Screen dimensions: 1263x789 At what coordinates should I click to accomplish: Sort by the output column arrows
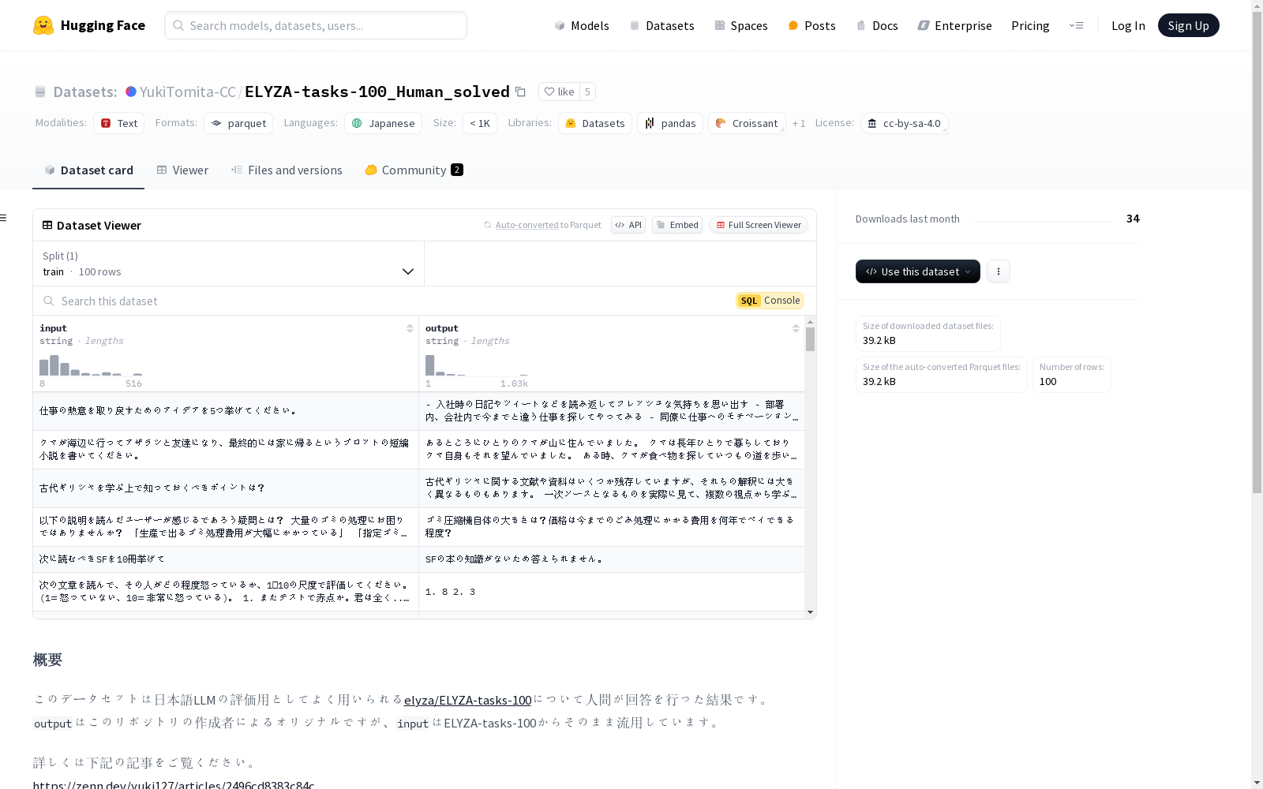coord(796,328)
